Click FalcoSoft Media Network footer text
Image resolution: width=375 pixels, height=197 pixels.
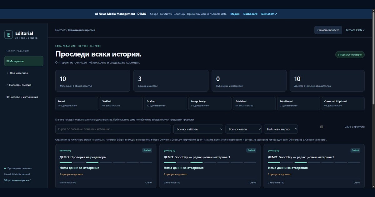tap(17, 174)
